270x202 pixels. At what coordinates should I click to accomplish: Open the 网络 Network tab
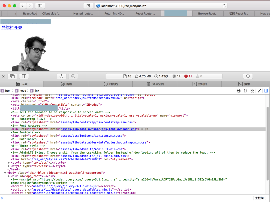coord(66,84)
